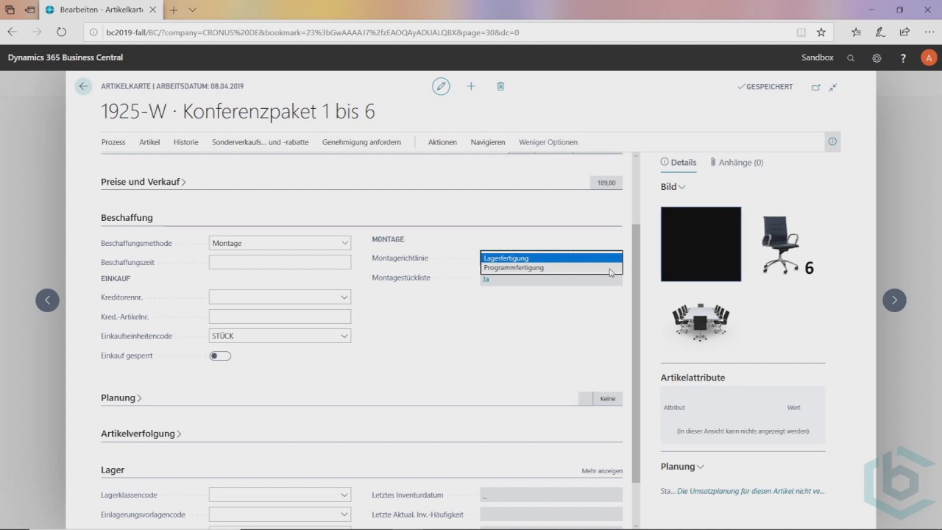Open new browser tab

pos(174,10)
